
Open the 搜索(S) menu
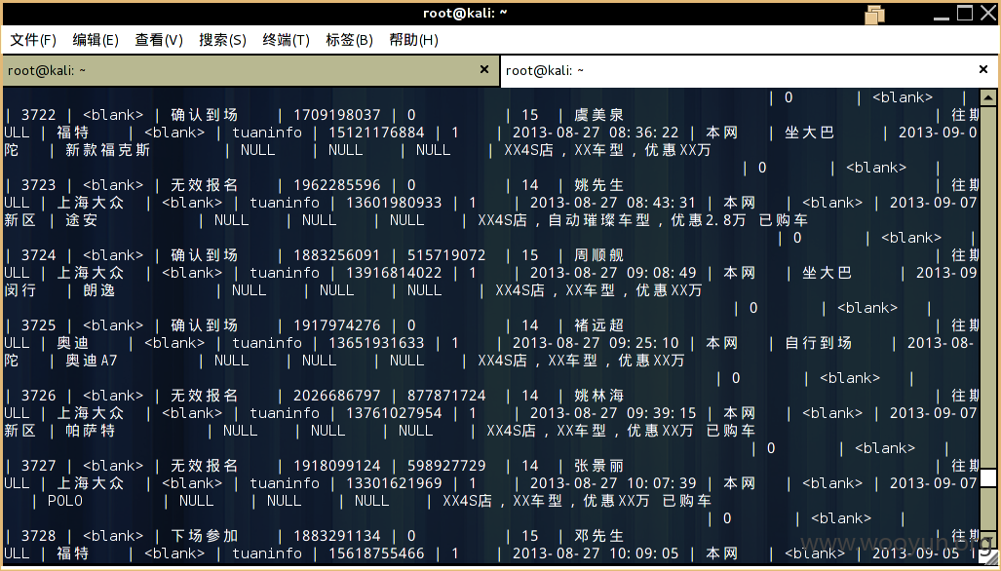pos(222,40)
